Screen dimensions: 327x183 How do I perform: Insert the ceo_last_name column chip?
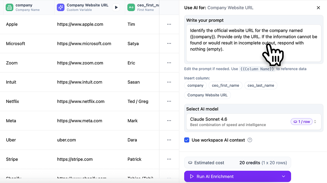pyautogui.click(x=261, y=85)
